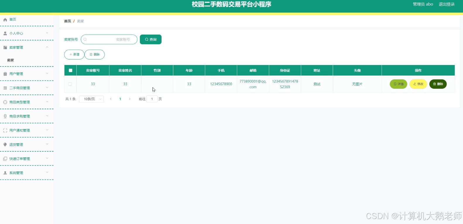
Task: Expand 用户管理 chevron
Action: tap(47, 73)
